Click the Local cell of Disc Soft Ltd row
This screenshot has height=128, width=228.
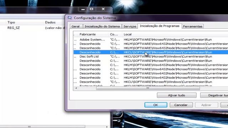point(168,57)
